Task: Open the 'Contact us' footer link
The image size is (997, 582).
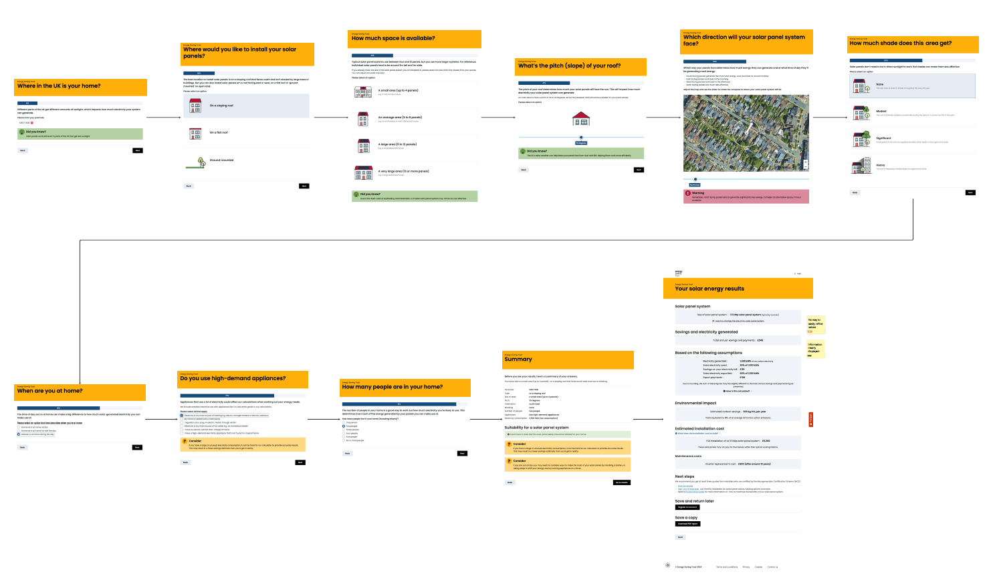Action: pos(772,567)
